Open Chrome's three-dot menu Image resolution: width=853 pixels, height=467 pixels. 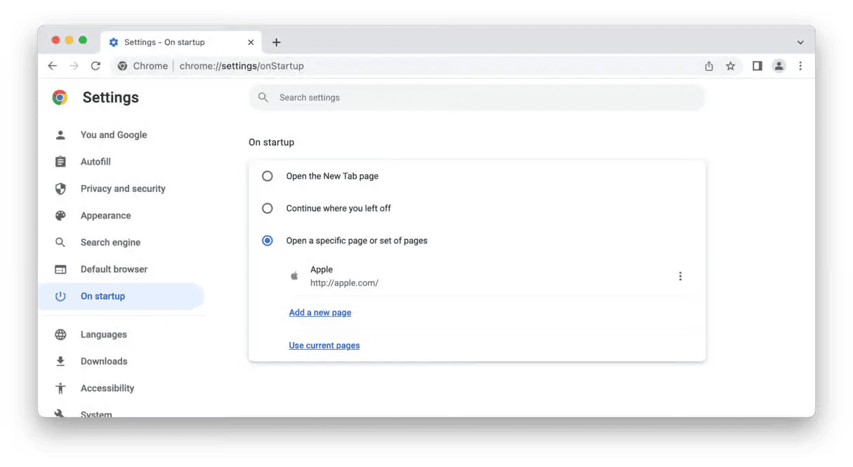coord(800,66)
